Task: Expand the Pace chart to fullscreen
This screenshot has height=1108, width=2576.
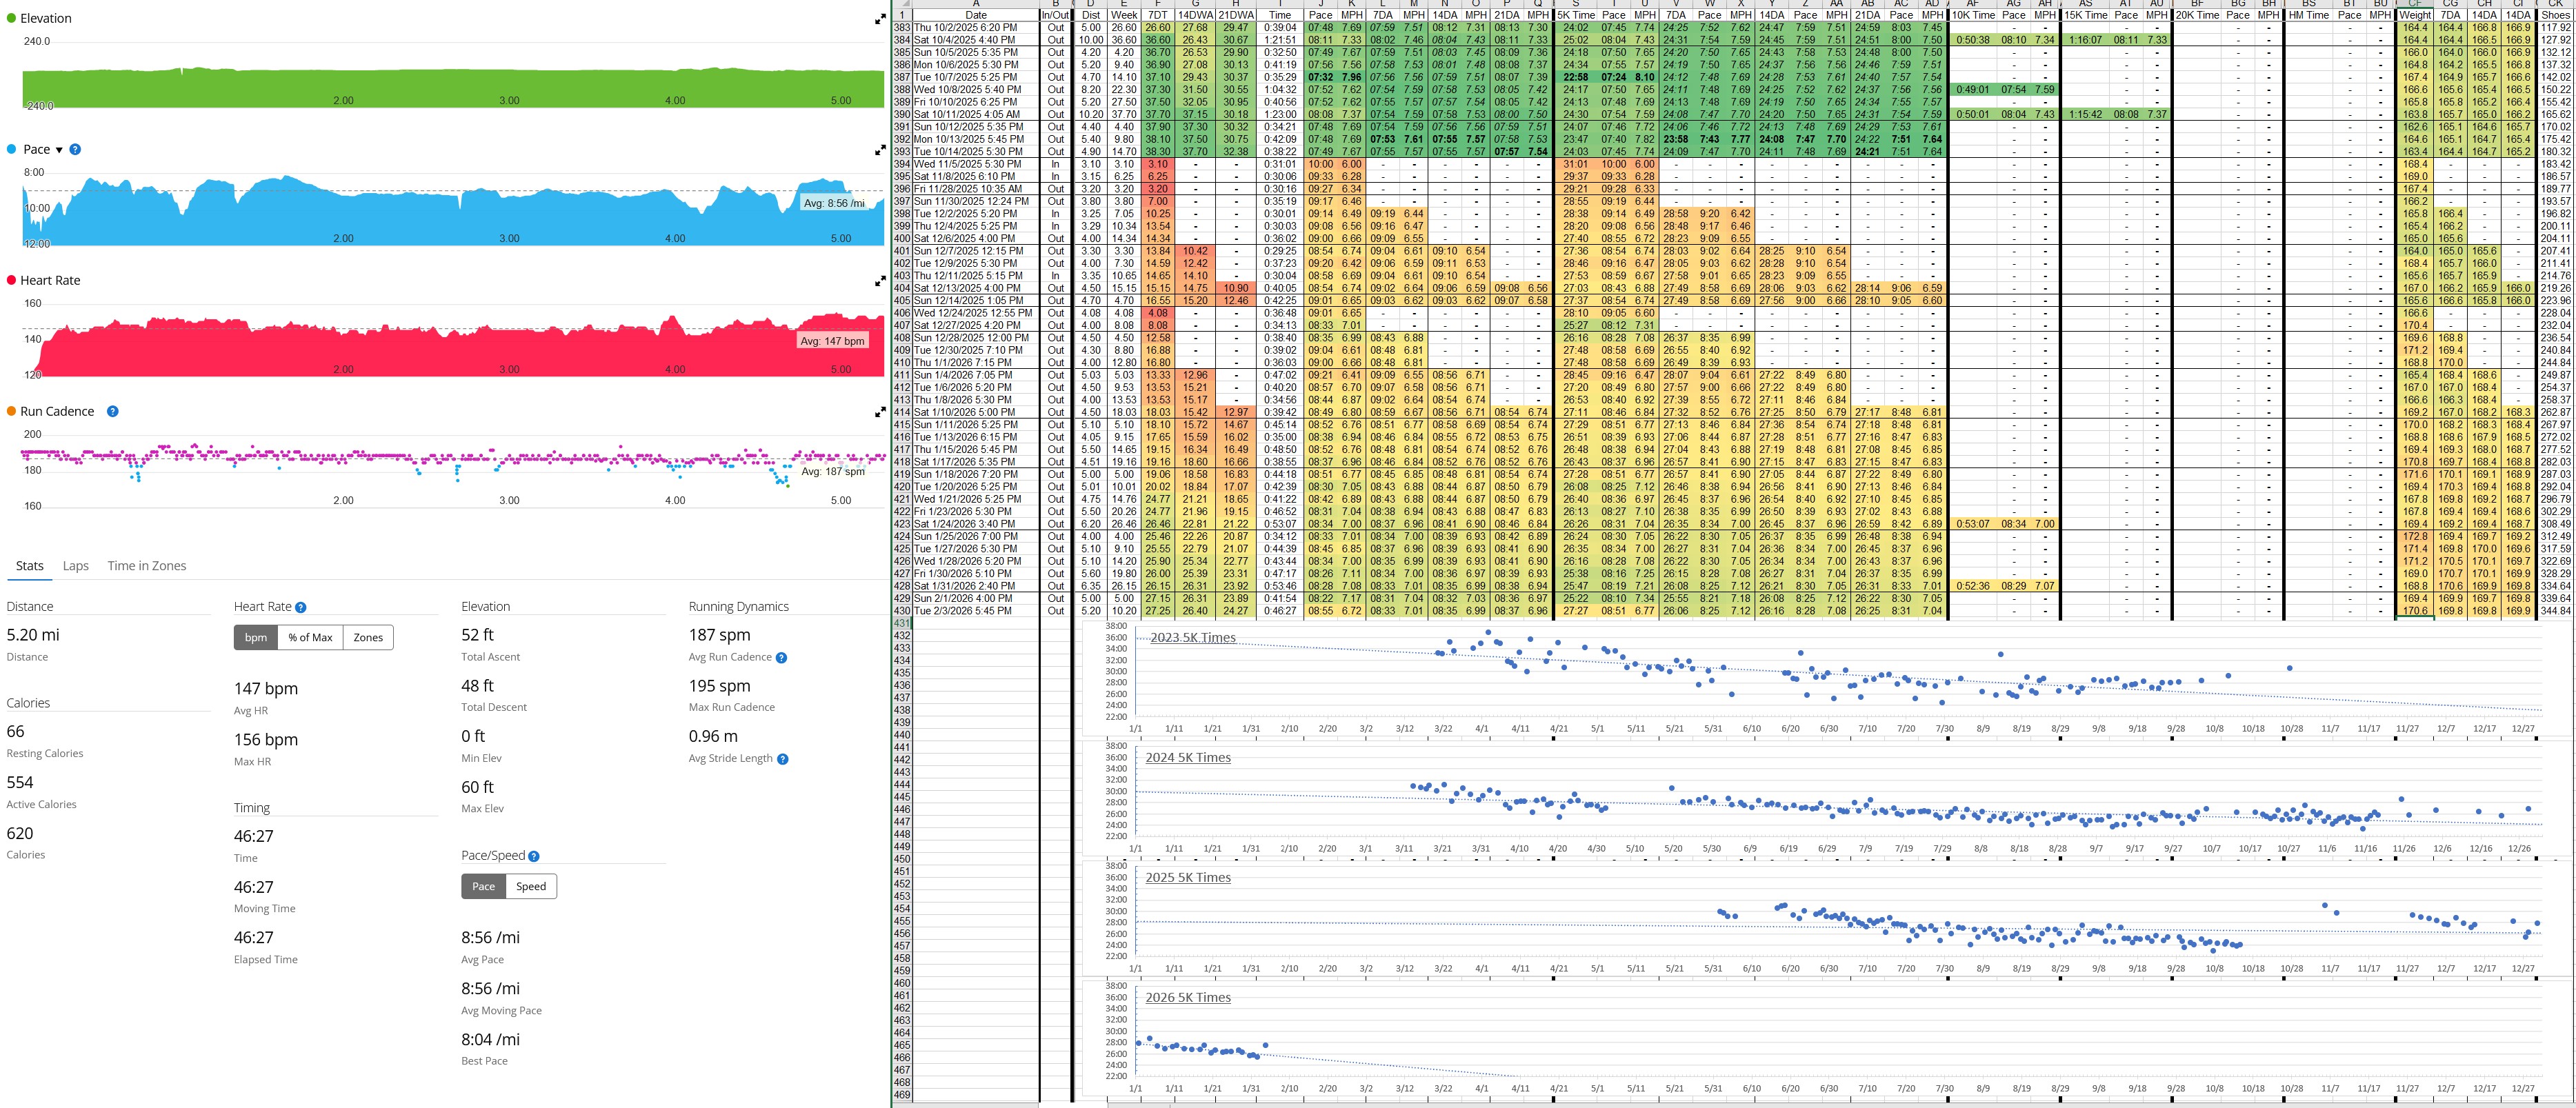Action: point(880,150)
